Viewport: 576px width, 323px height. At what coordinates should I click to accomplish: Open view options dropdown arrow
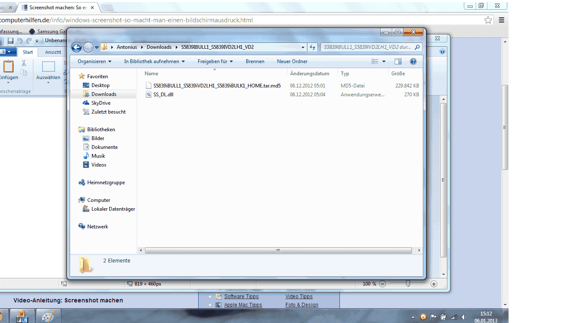pos(384,61)
